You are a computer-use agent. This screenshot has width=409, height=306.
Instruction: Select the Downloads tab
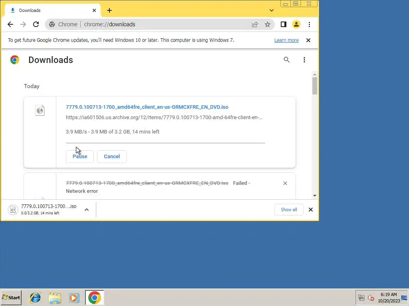point(52,10)
